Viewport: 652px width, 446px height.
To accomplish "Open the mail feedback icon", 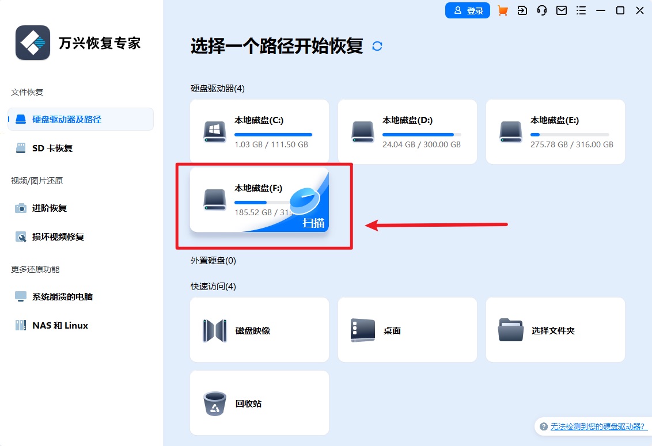I will tap(562, 10).
